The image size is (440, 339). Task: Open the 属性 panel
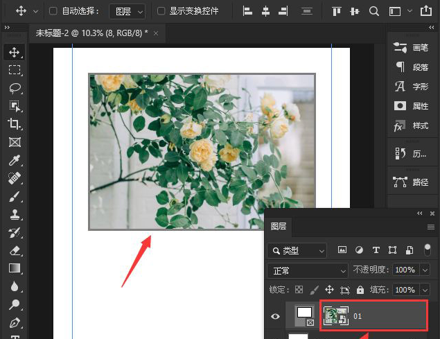[x=410, y=106]
